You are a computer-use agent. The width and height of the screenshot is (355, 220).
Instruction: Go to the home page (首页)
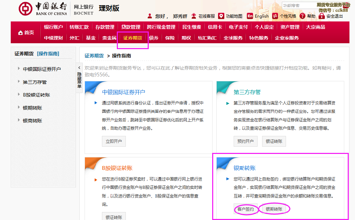(26, 33)
